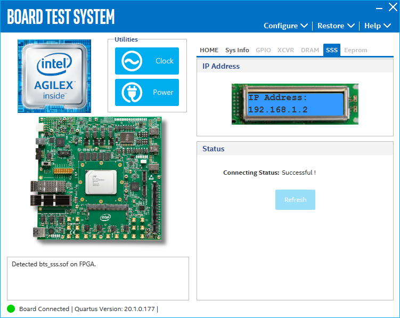Click the sine-wave clock icon
This screenshot has height=318, width=400.
(132, 61)
